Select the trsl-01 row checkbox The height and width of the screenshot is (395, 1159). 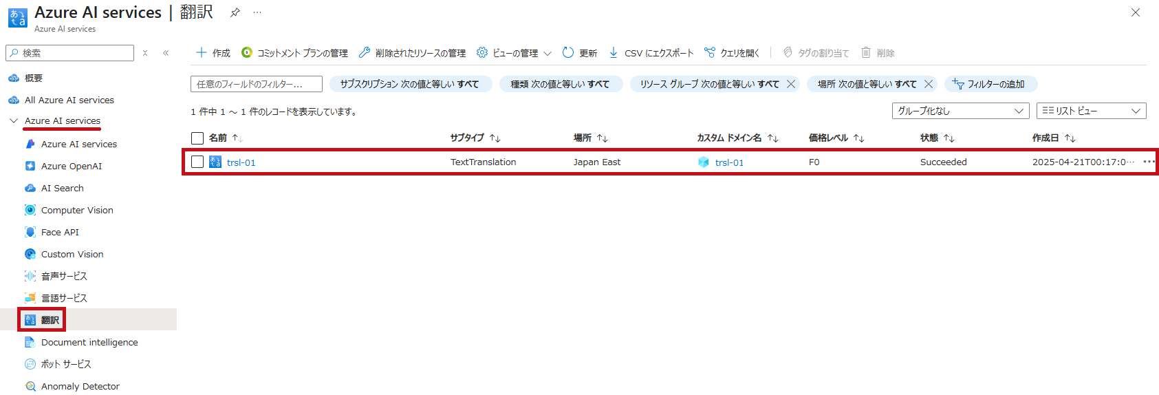[197, 162]
